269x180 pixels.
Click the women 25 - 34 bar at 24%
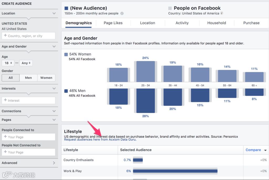146,71
